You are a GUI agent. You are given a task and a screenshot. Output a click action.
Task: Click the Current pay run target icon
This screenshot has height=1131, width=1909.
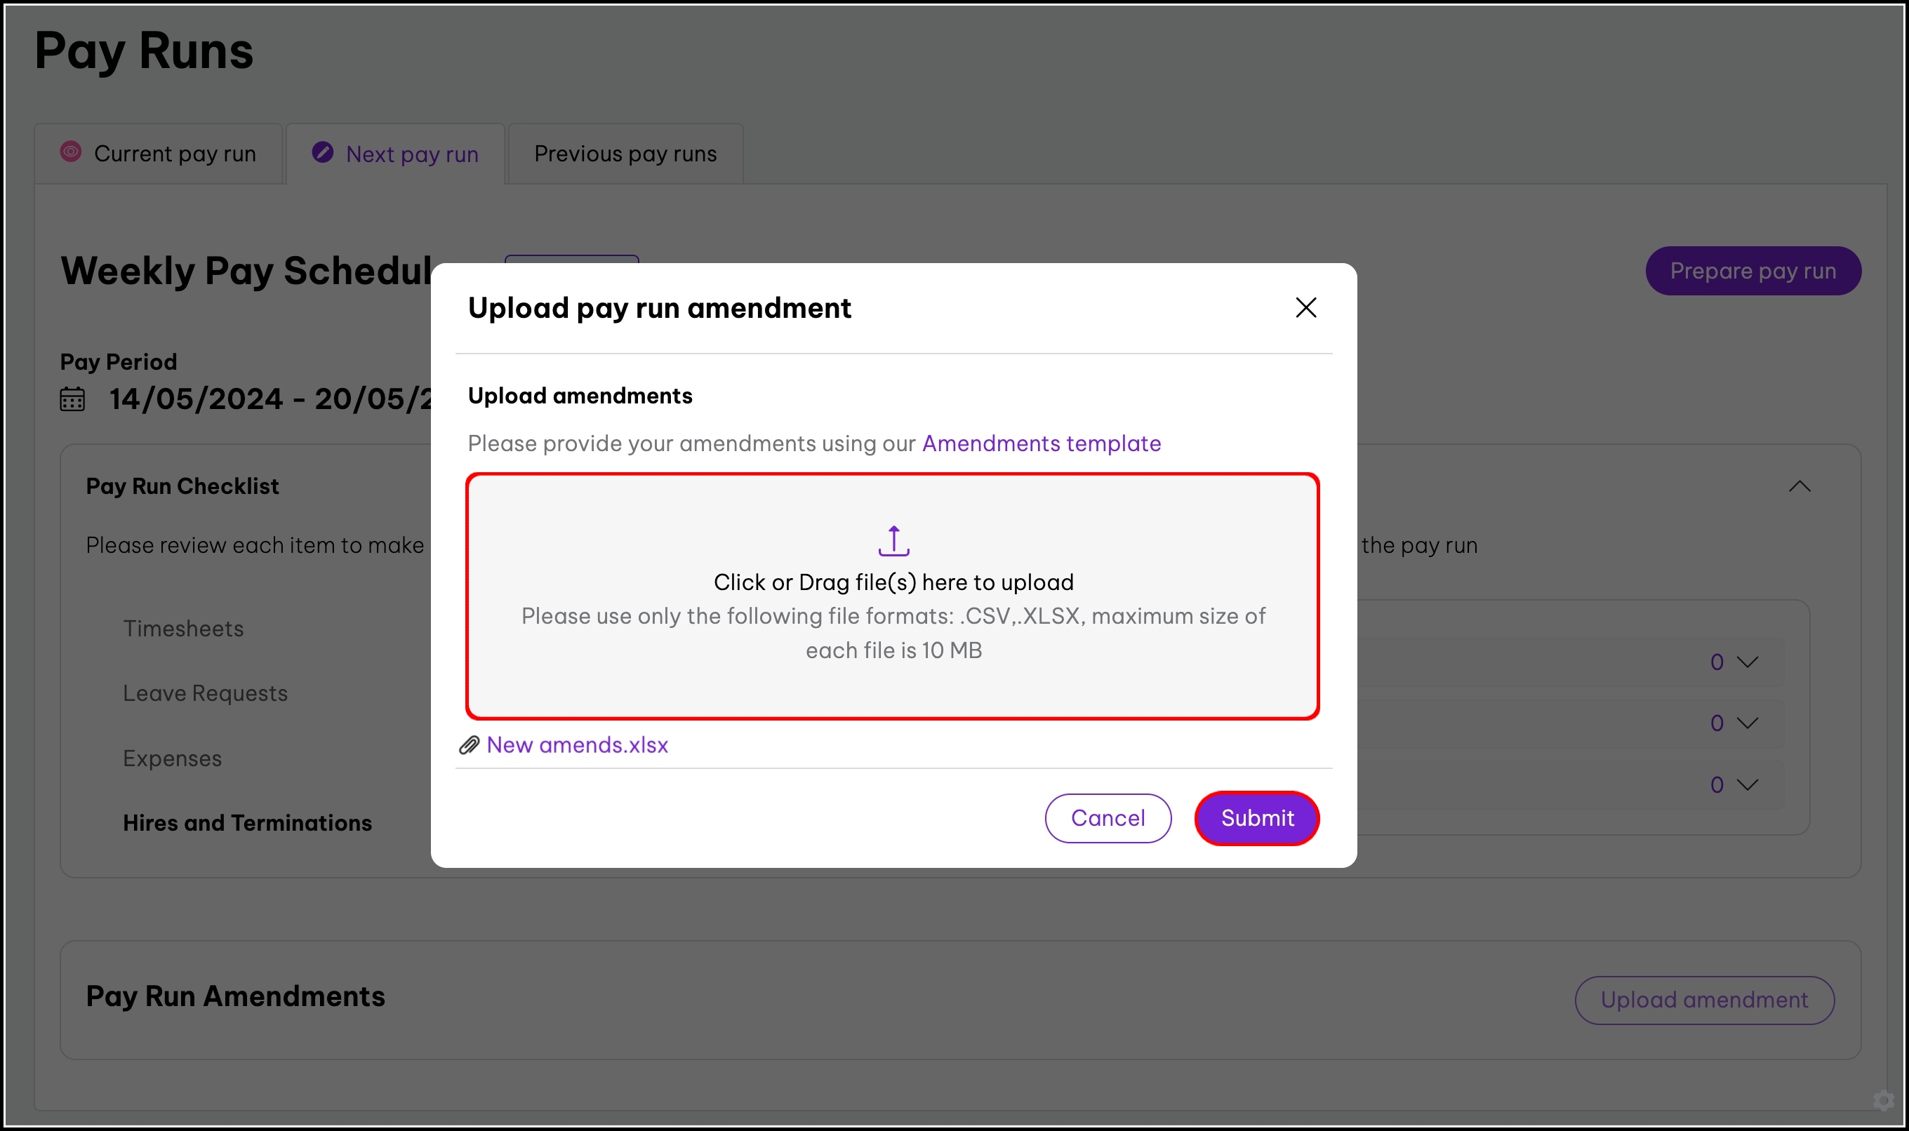point(71,152)
